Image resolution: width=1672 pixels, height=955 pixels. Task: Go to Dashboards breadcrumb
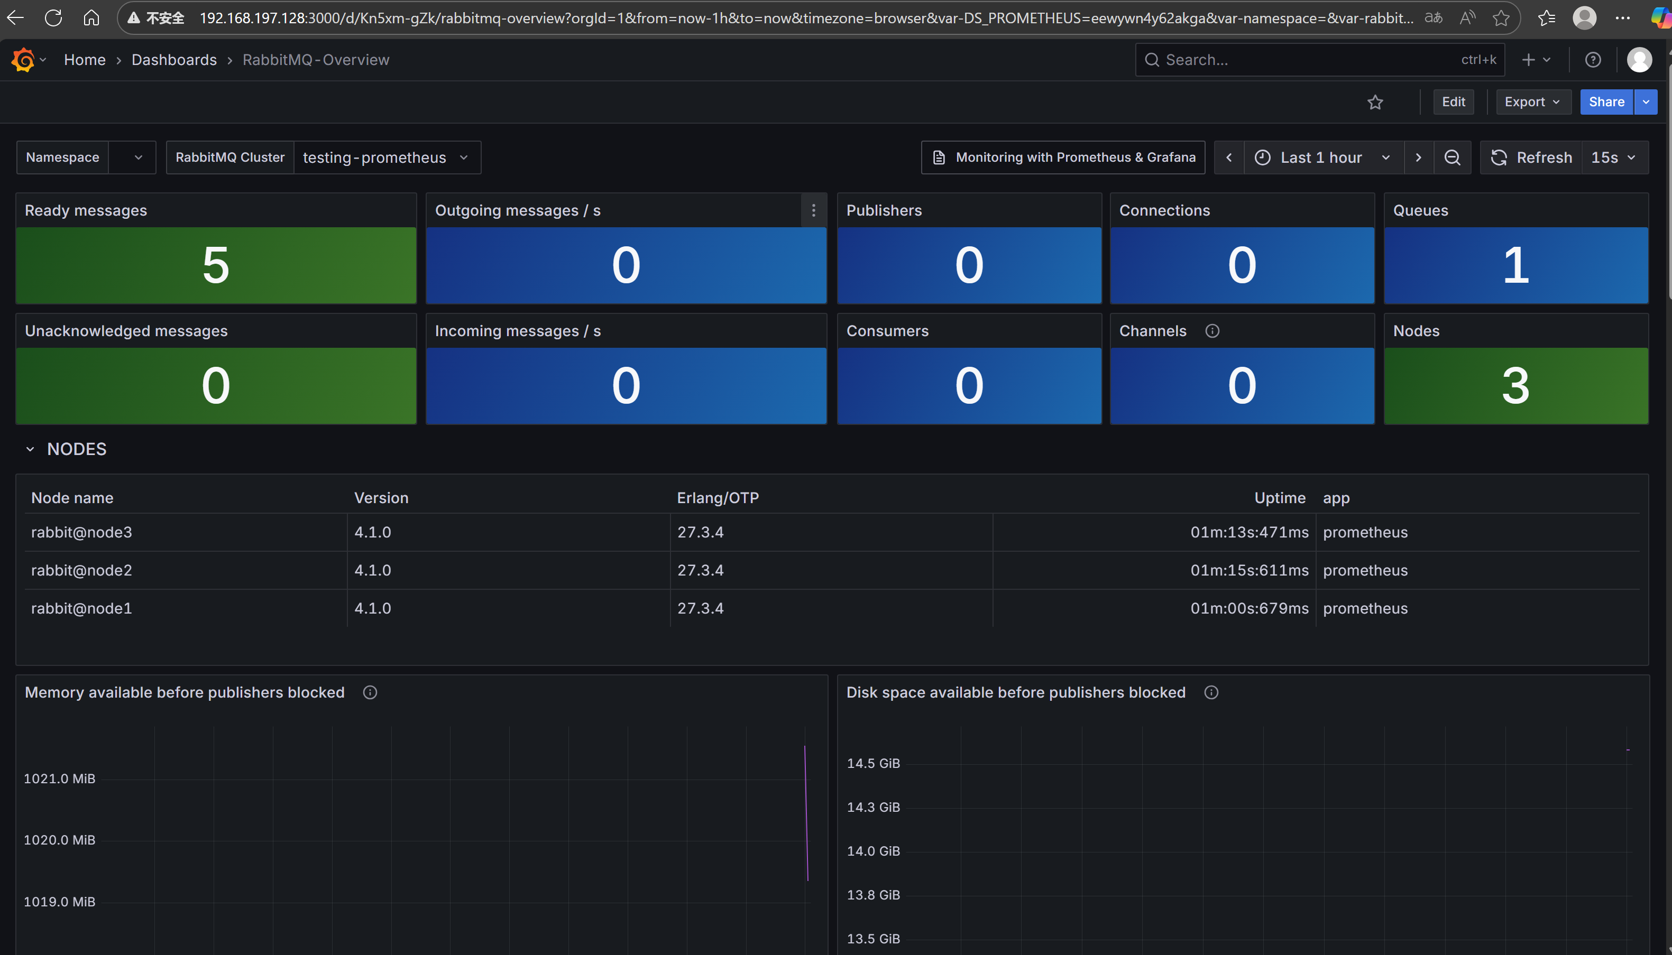(174, 60)
